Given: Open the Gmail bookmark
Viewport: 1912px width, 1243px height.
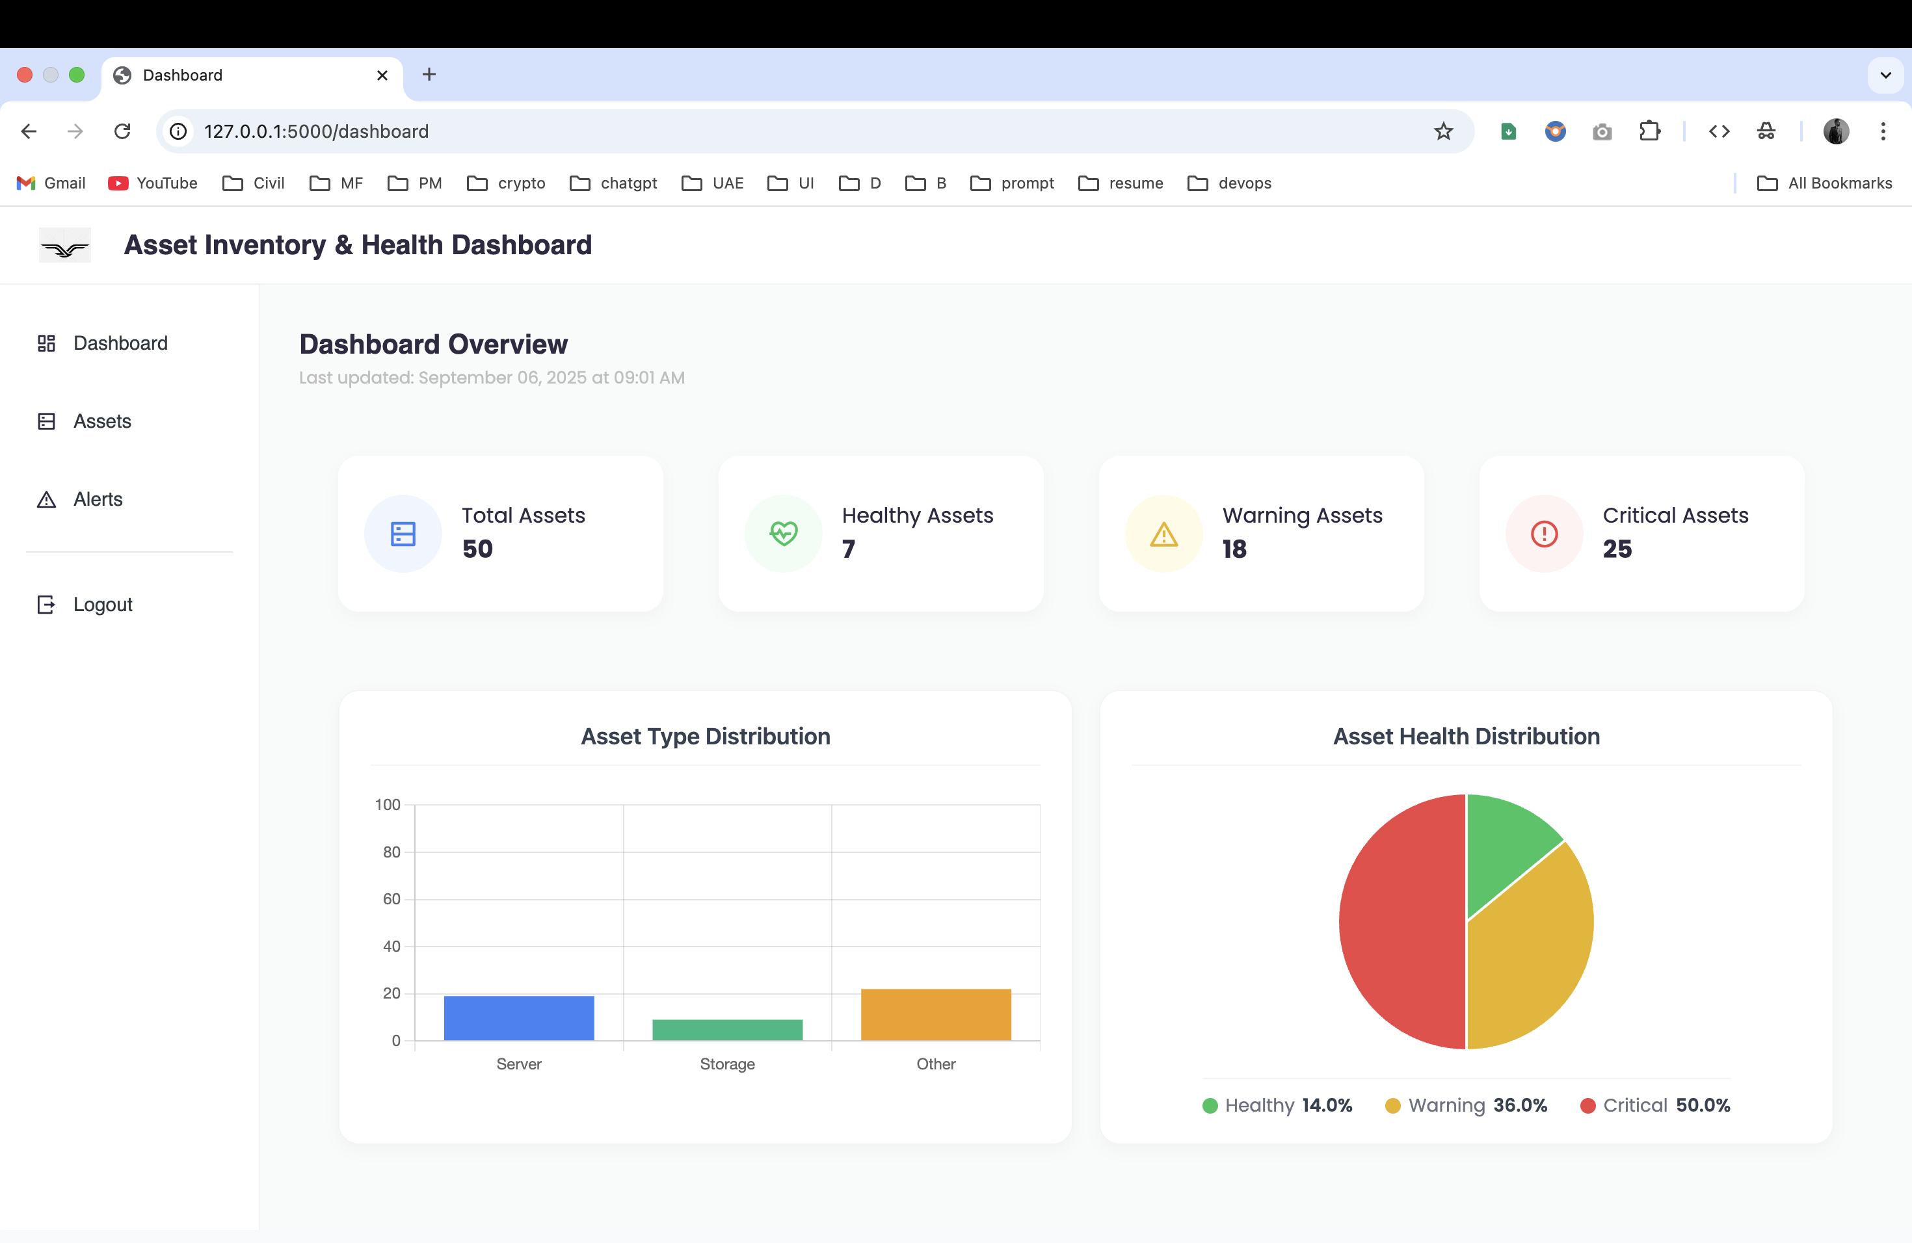Looking at the screenshot, I should [x=50, y=183].
